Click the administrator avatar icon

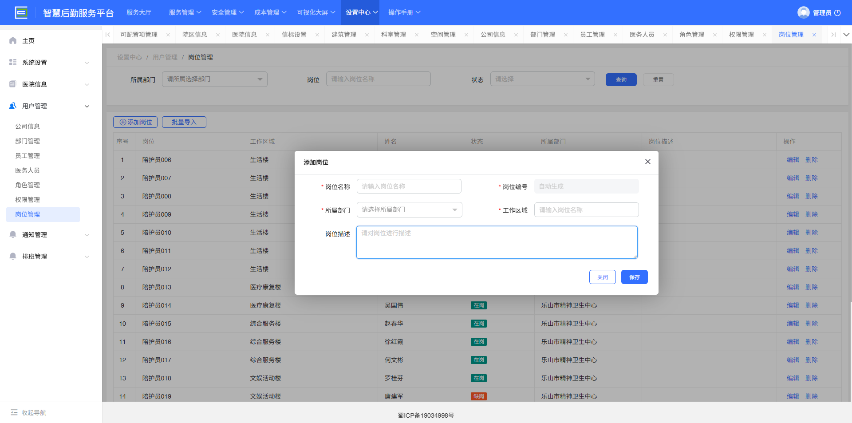[803, 12]
